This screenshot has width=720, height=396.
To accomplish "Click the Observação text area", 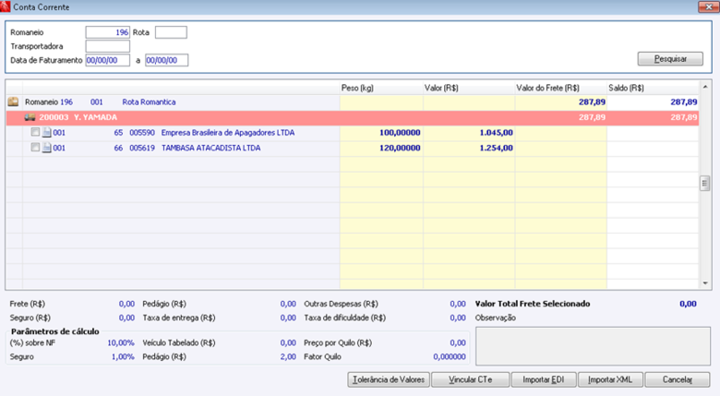I will pyautogui.click(x=593, y=346).
